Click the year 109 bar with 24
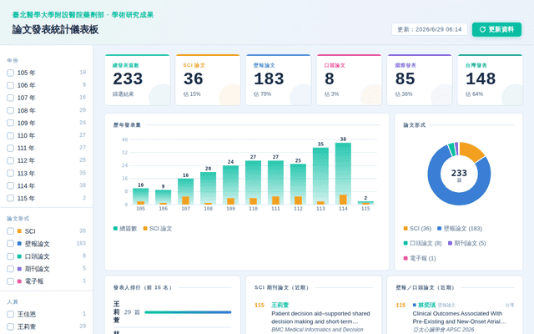This screenshot has height=334, width=534. click(x=230, y=185)
